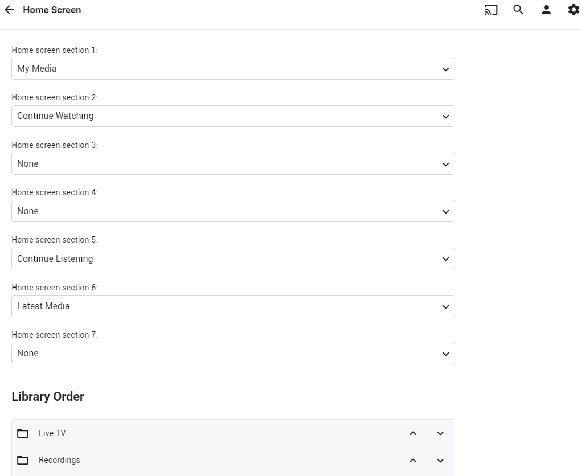The image size is (581, 476).
Task: Move Live TV library down
Action: [440, 433]
